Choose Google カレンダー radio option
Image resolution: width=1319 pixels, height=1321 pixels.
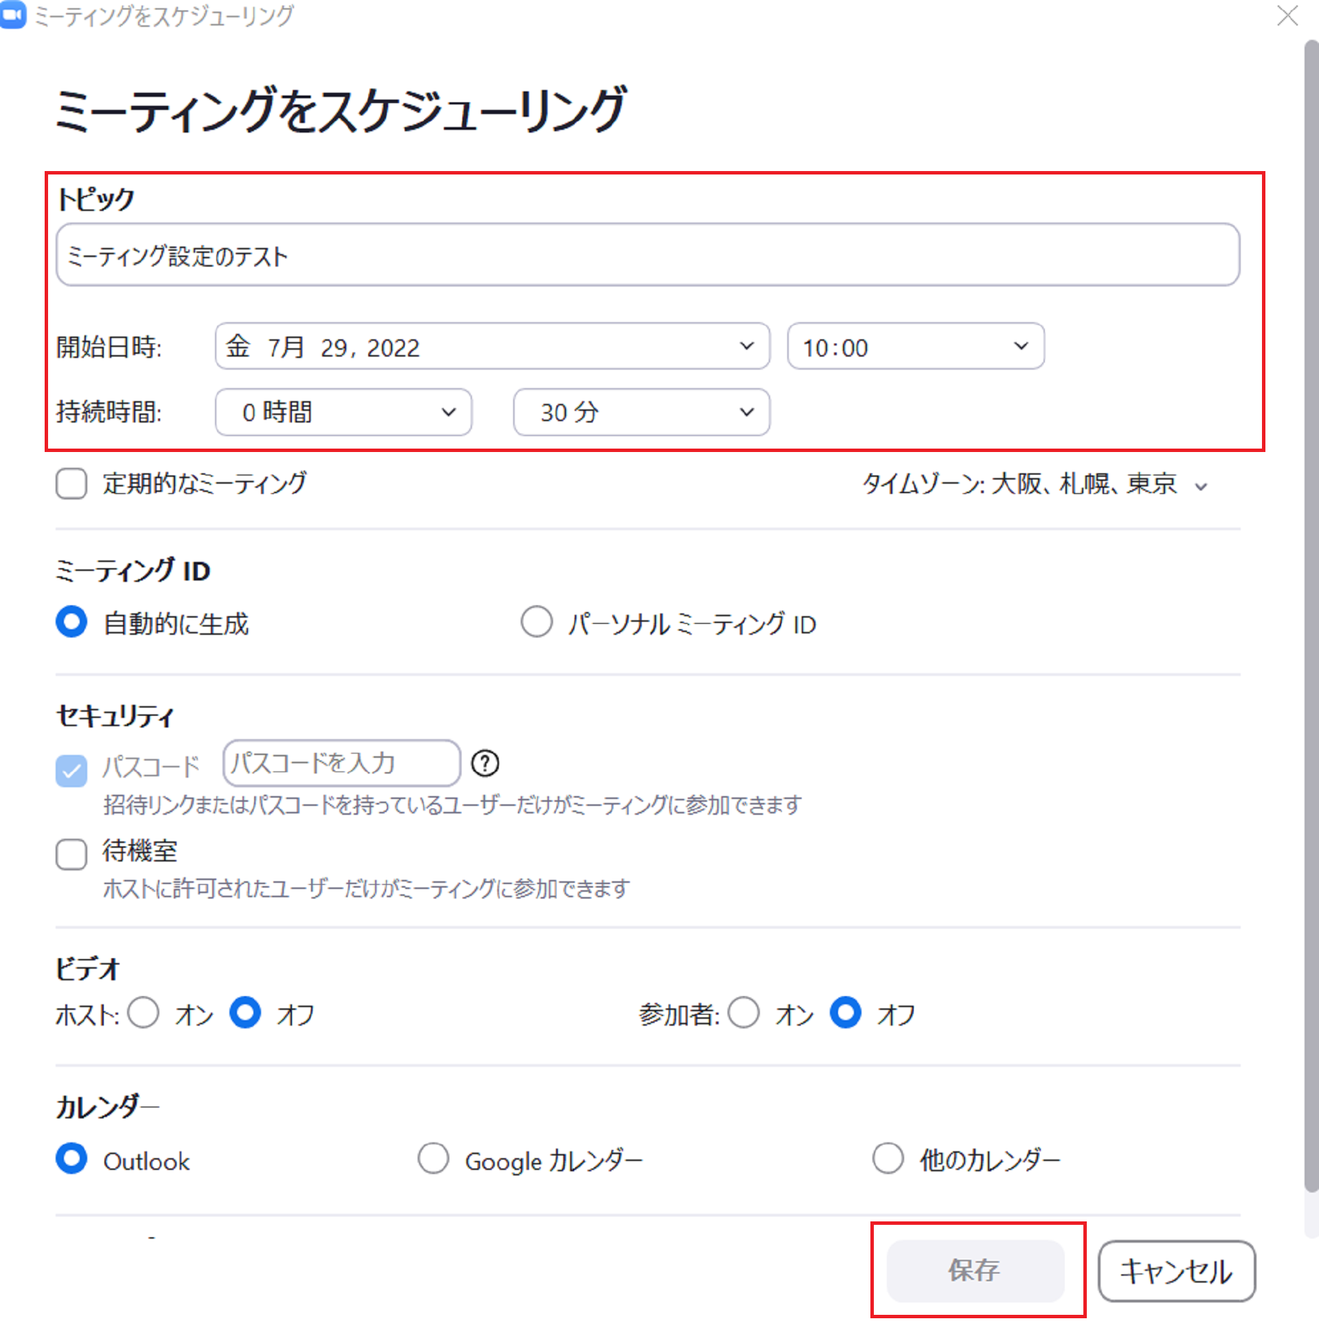pyautogui.click(x=433, y=1159)
